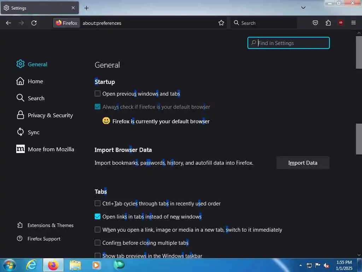Click the scrollbar up arrow

point(359,33)
